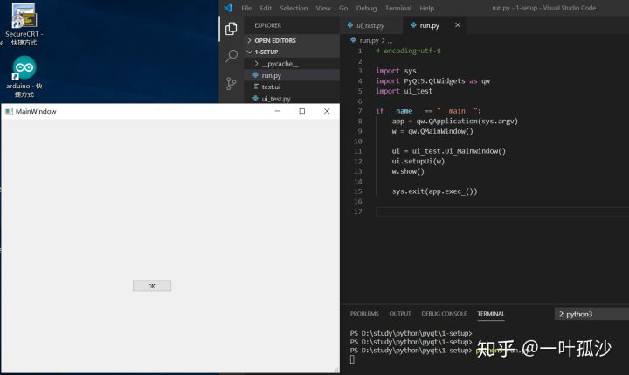Click the MainWindow title bar app icon
This screenshot has width=629, height=375.
pyautogui.click(x=9, y=111)
